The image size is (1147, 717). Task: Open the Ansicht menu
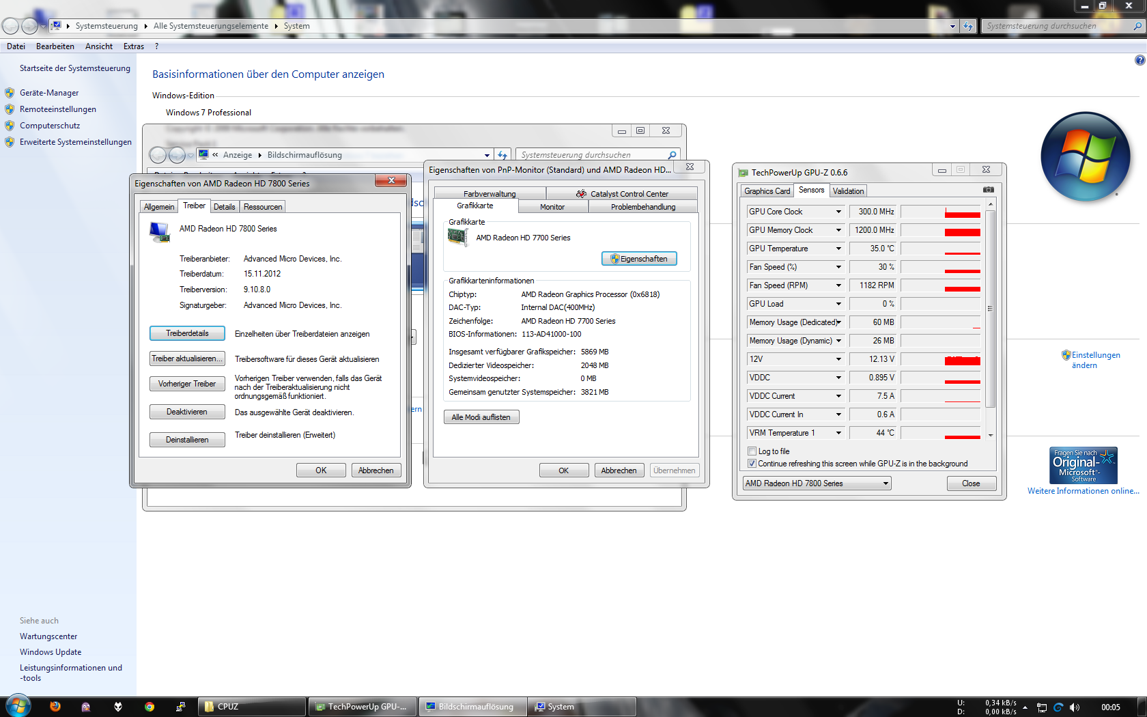[99, 46]
